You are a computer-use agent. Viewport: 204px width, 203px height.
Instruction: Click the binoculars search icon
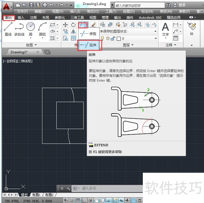[x=168, y=5]
